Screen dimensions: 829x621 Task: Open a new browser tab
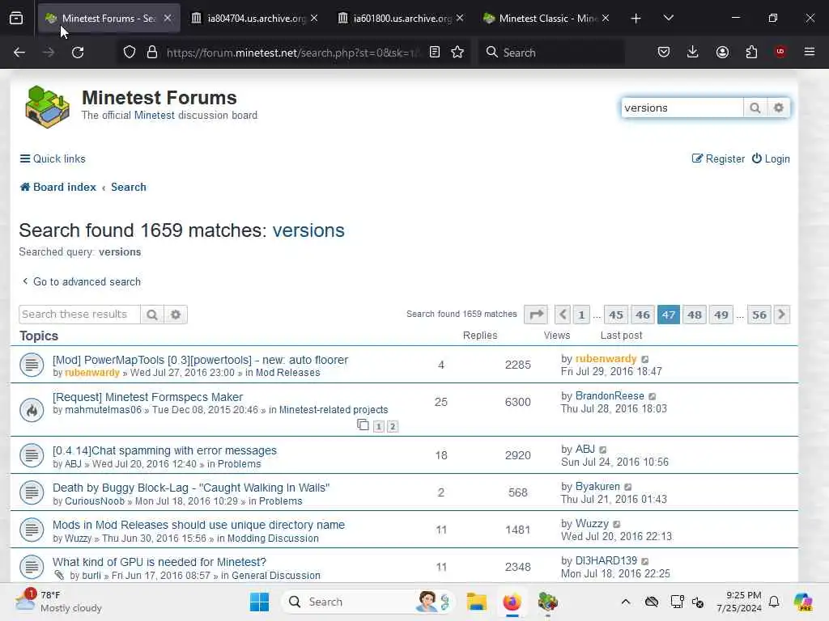tap(636, 19)
